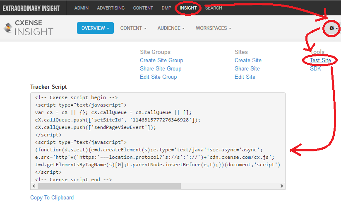Screen dimensions: 341x204
Task: Expand the Audience dropdown
Action: (171, 28)
